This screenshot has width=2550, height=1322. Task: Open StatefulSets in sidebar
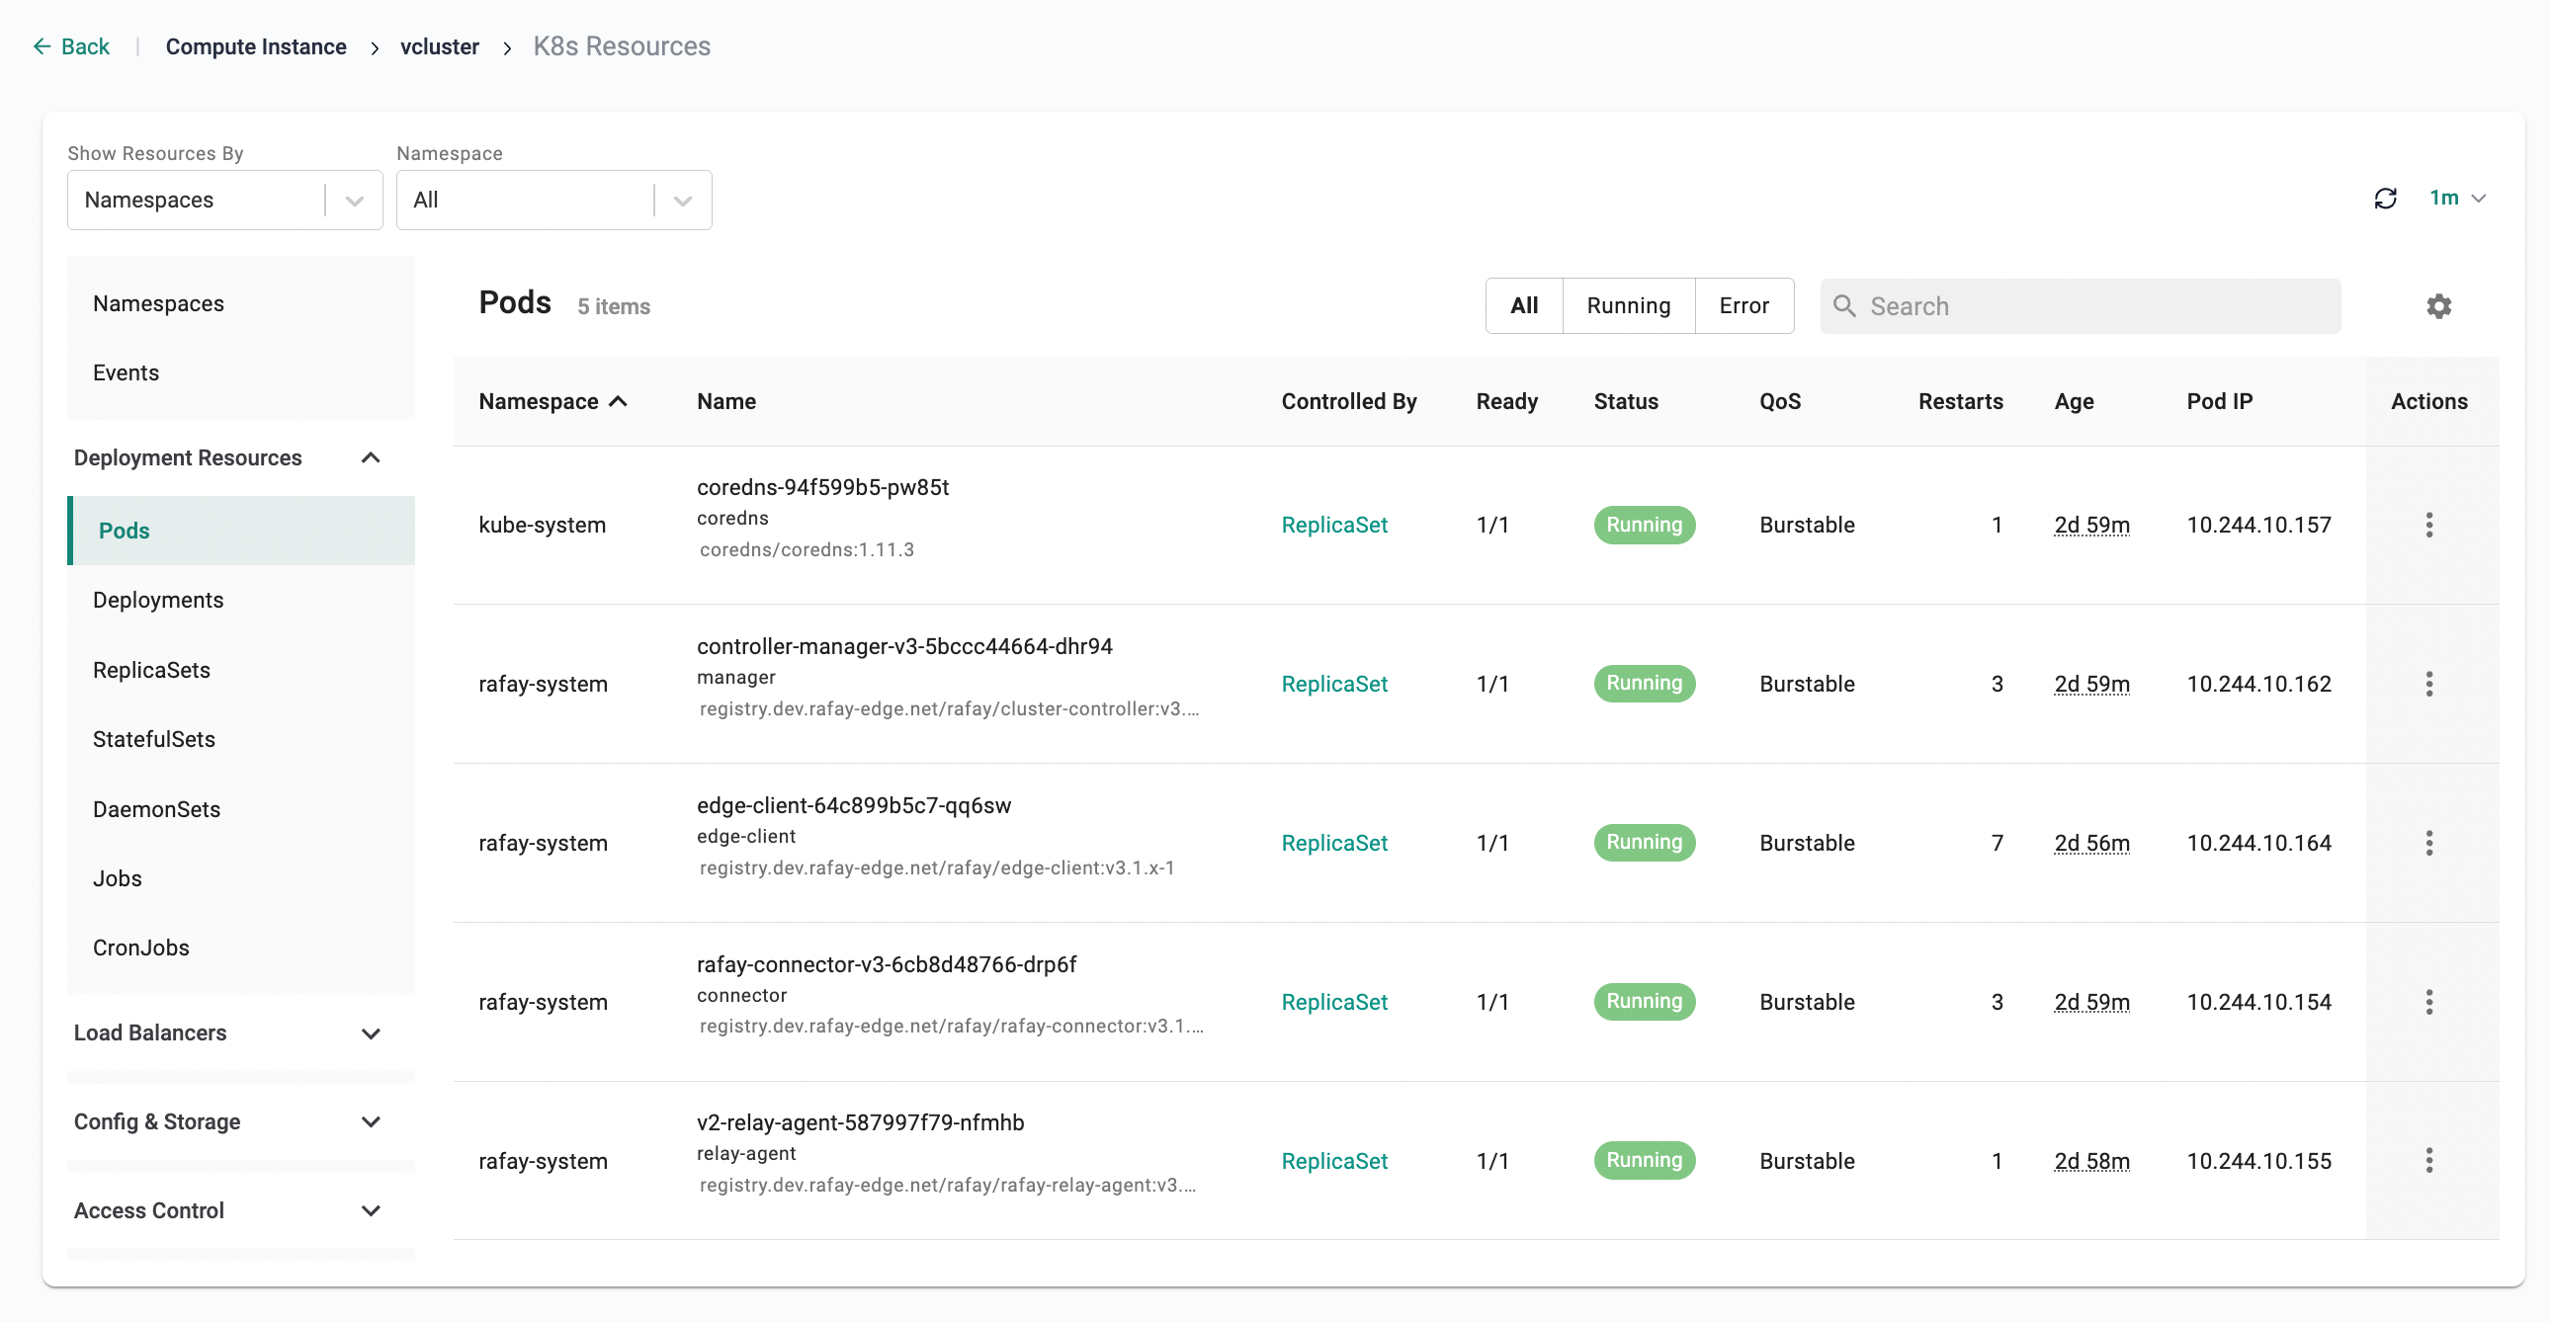[x=240, y=739]
